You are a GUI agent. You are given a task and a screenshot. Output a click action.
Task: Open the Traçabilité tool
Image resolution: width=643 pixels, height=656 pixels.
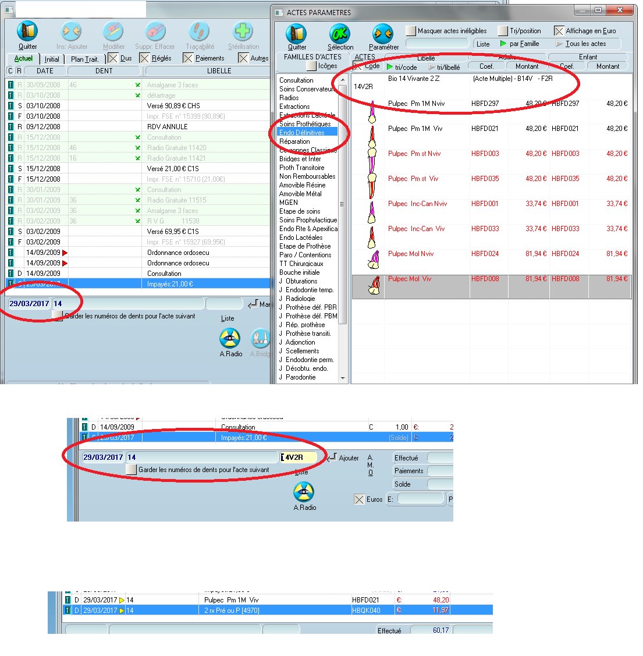(199, 32)
